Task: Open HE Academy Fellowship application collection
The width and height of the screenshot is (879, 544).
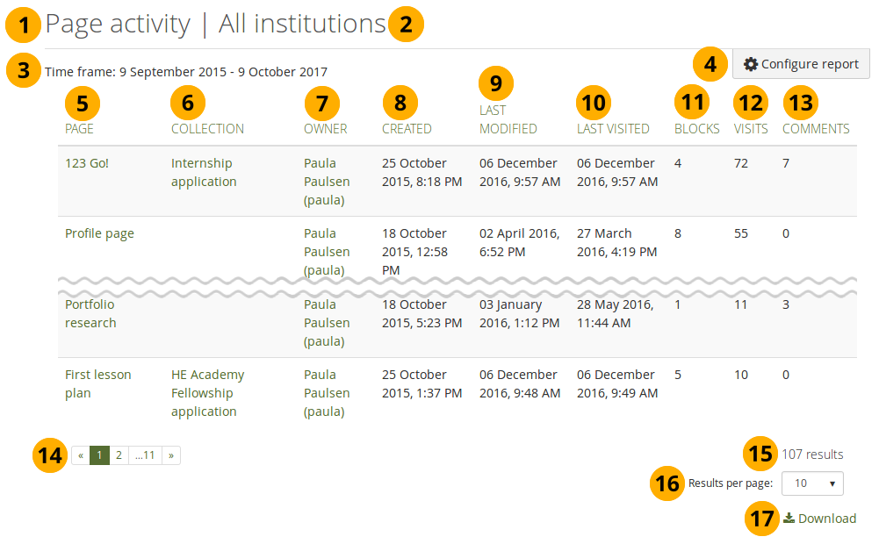Action: (207, 393)
